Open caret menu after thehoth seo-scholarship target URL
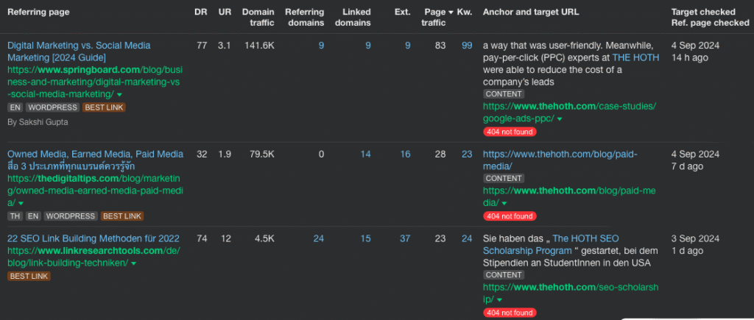 pyautogui.click(x=499, y=300)
